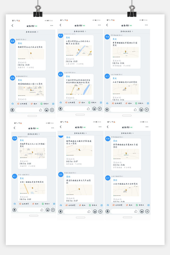Expand 查看走件消息 banner in top-left phone screen
This screenshot has width=170, height=255.
(32, 32)
